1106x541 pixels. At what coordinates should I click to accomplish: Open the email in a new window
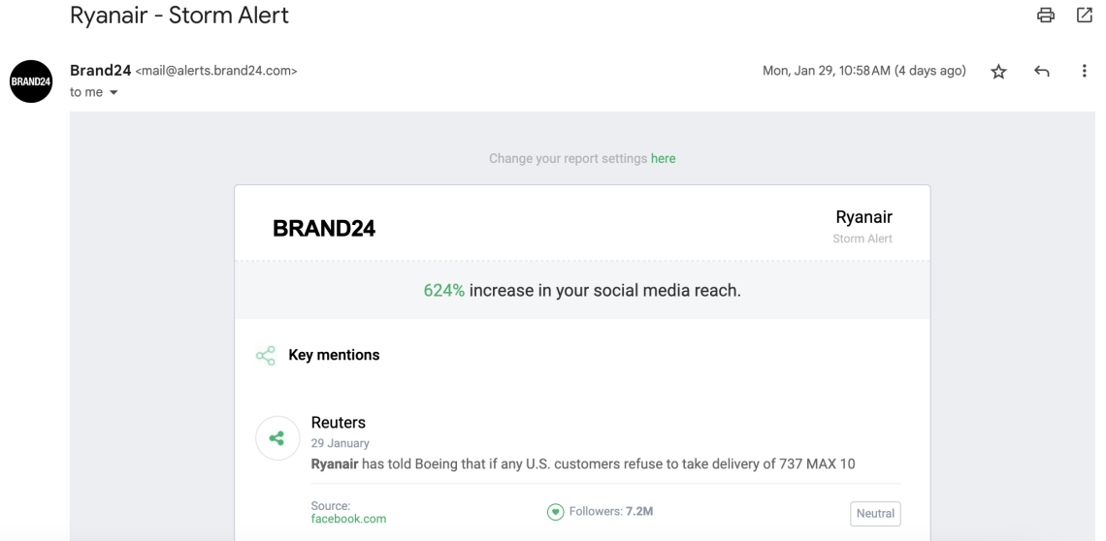[1084, 15]
